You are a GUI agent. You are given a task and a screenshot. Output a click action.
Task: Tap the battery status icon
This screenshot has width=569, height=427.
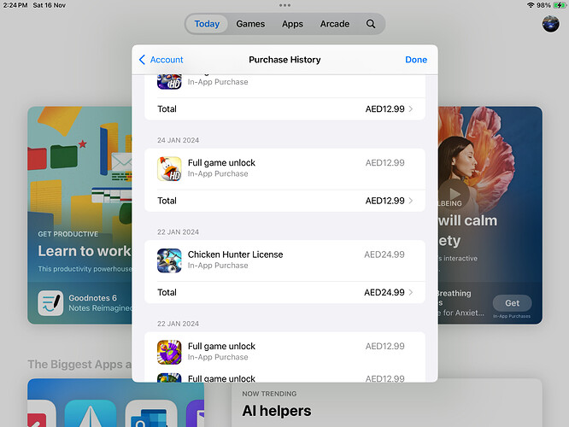tap(558, 5)
